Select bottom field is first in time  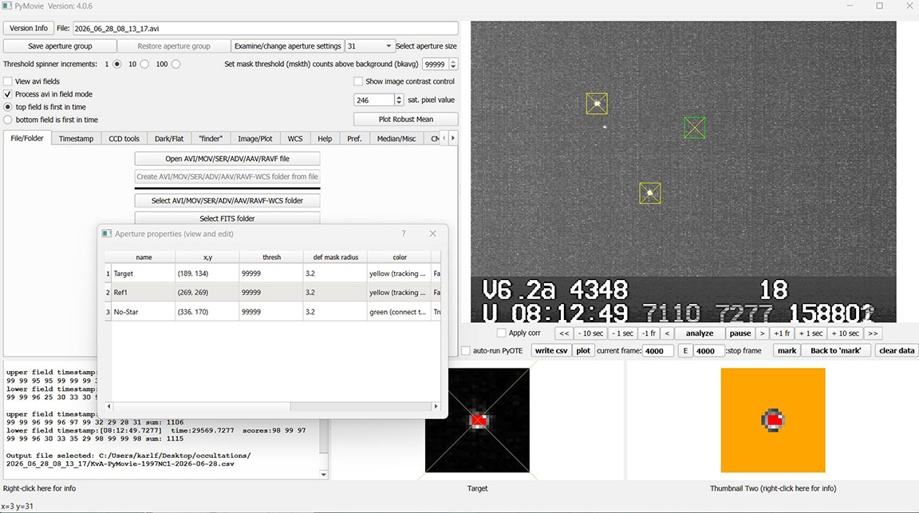(8, 120)
